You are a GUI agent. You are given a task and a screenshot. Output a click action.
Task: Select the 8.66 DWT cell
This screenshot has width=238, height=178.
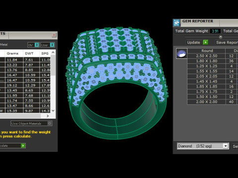(31, 106)
